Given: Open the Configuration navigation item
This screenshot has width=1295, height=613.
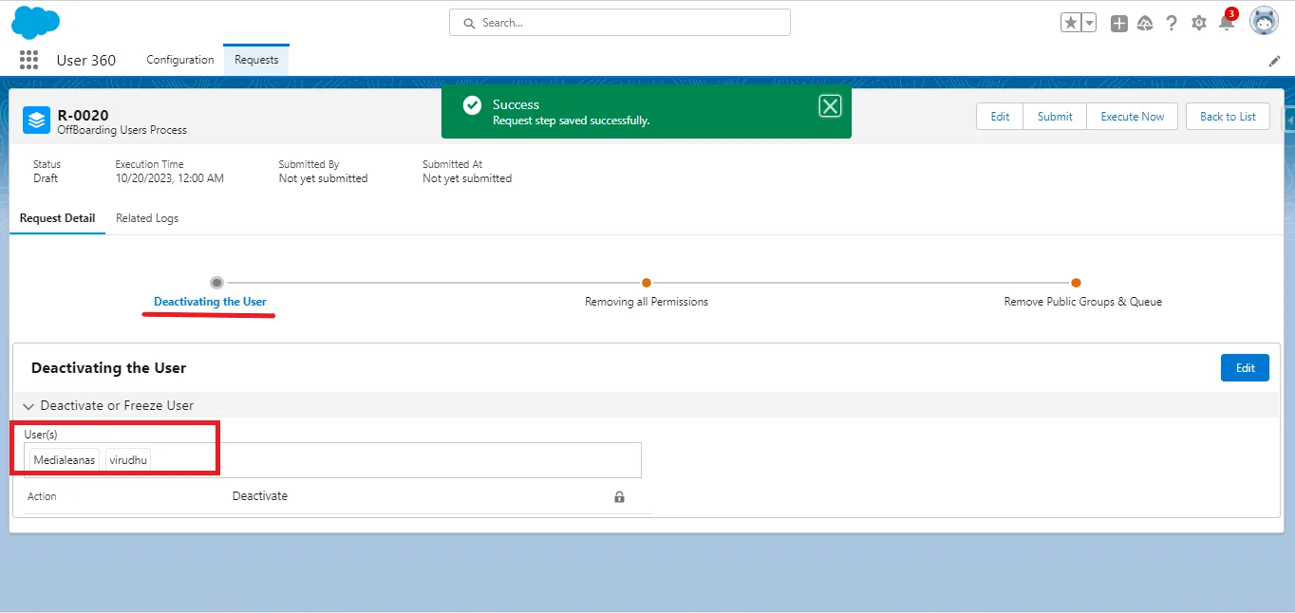Looking at the screenshot, I should pos(179,59).
